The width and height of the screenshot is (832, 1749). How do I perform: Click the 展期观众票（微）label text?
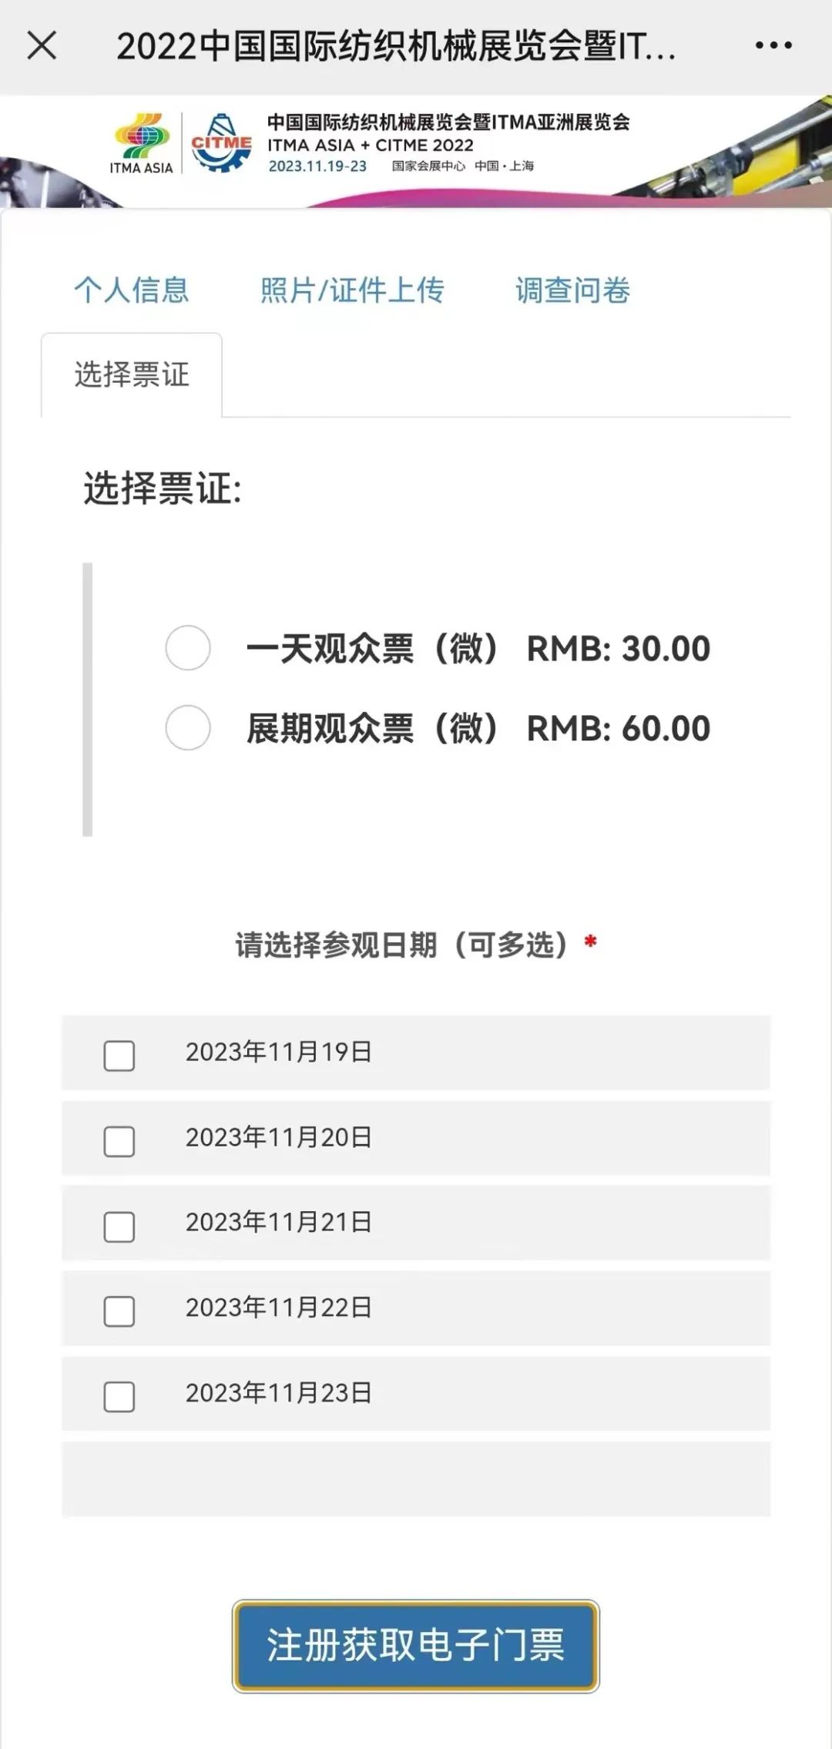click(374, 728)
